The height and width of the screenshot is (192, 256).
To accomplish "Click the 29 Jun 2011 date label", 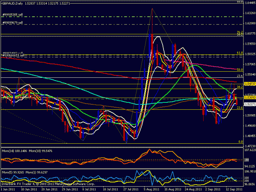I will pos(70,190).
